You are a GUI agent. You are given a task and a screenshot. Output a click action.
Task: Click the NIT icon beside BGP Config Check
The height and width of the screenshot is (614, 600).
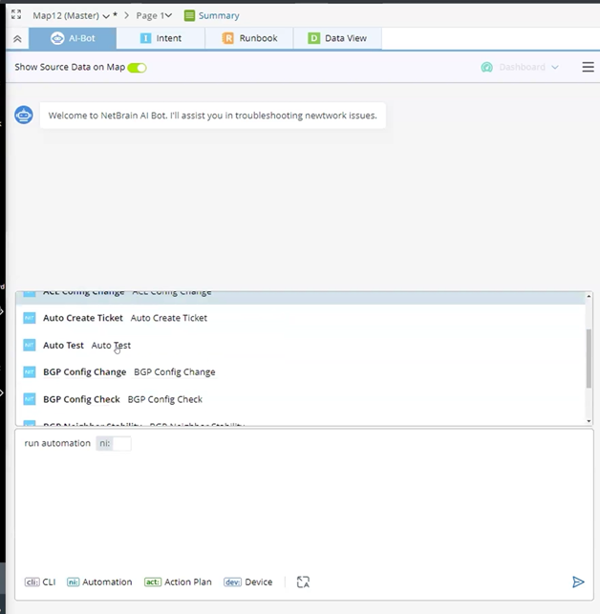click(x=30, y=399)
